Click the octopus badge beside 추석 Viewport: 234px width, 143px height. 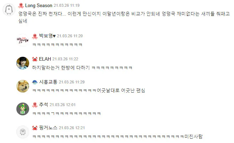coord(35,105)
